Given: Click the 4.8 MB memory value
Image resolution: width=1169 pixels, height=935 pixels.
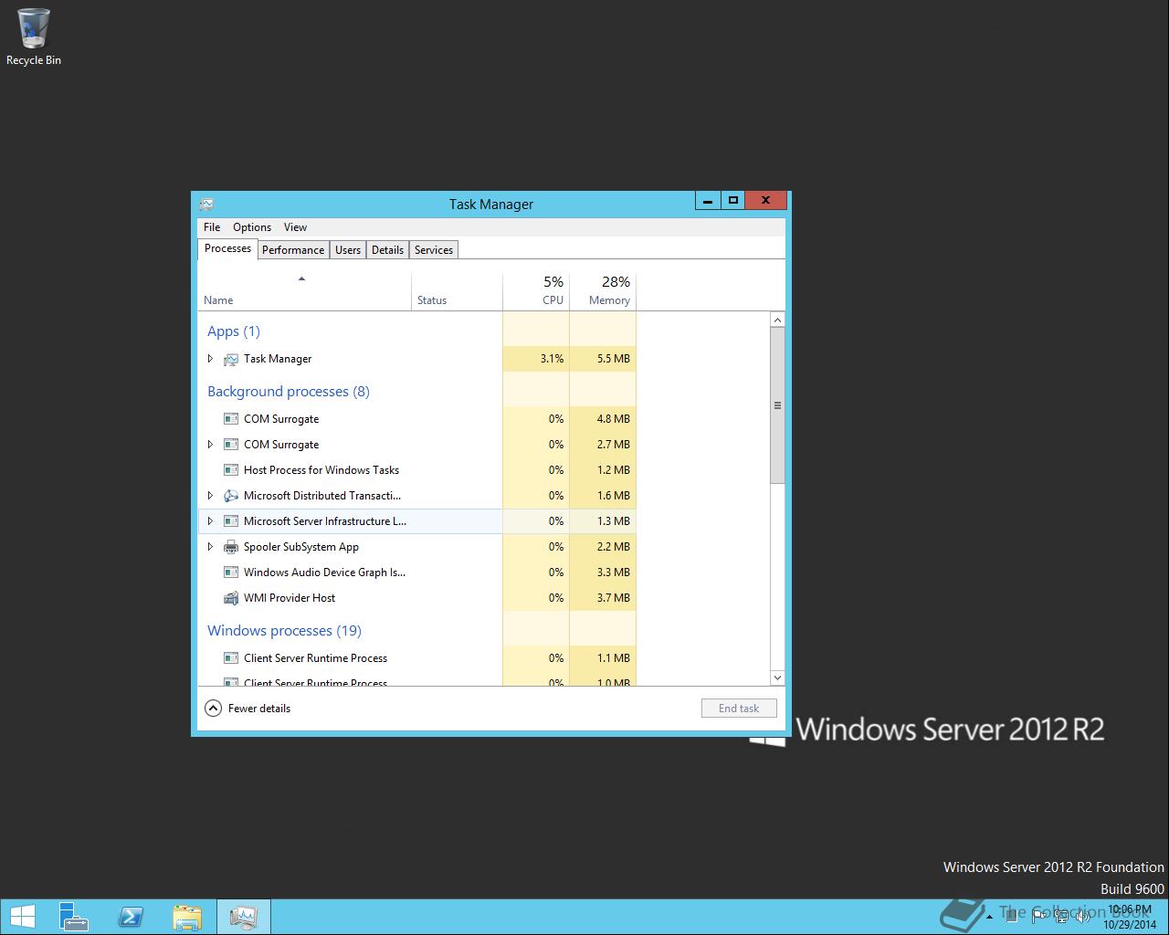Looking at the screenshot, I should tap(614, 419).
